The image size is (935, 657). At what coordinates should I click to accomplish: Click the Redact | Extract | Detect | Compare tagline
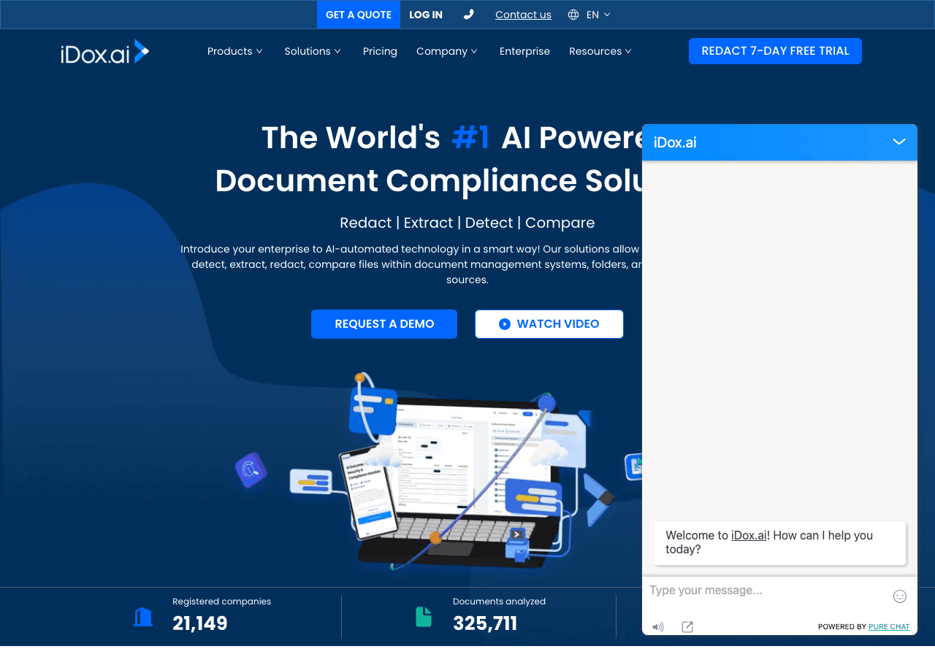pyautogui.click(x=467, y=223)
